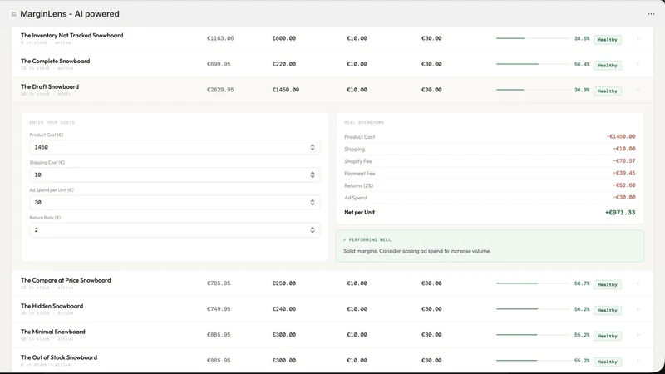Viewport: 665px width, 374px height.
Task: Click Healthy badge on Compare at Price Snowboard row
Action: (608, 284)
